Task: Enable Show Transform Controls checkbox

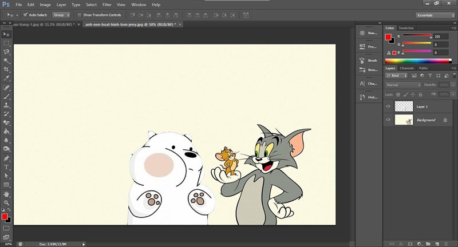Action: point(79,15)
